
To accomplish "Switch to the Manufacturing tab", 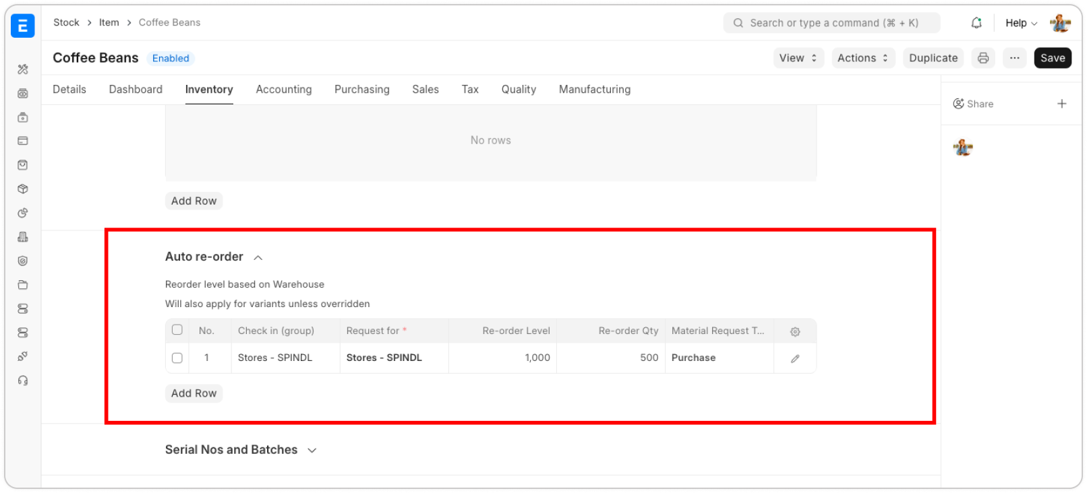I will 595,90.
